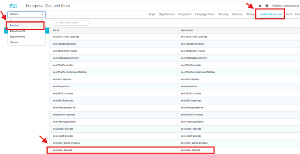
Task: Open the Tools tab
Action: point(289,14)
